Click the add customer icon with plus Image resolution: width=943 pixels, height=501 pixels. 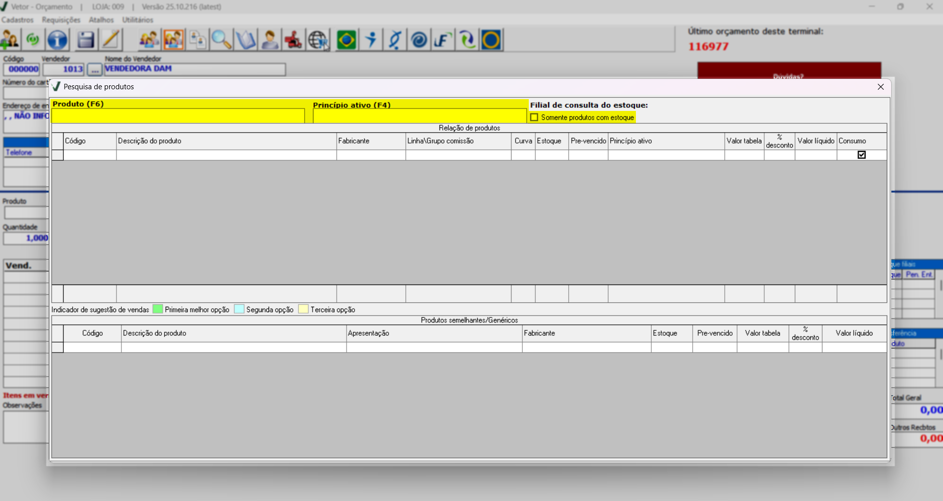9,40
